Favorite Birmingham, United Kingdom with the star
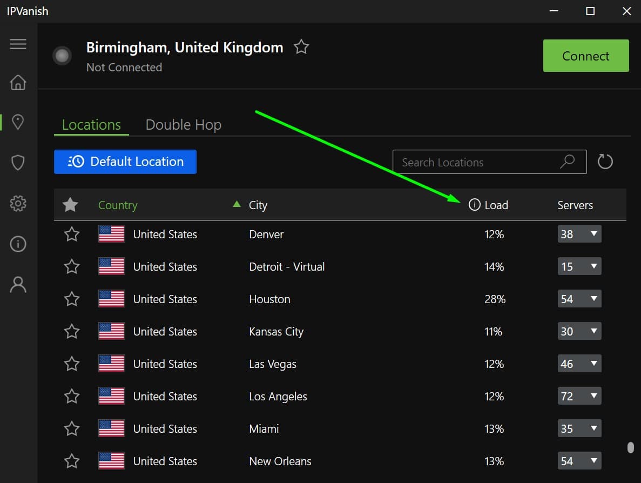The width and height of the screenshot is (641, 483). click(301, 46)
